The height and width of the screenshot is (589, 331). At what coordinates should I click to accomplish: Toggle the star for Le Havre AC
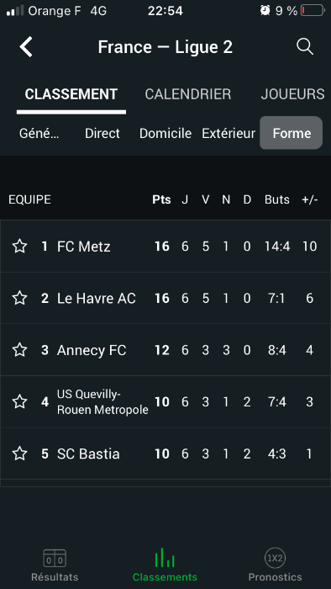pos(19,298)
